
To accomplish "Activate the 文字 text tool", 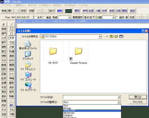I will coord(11,38).
